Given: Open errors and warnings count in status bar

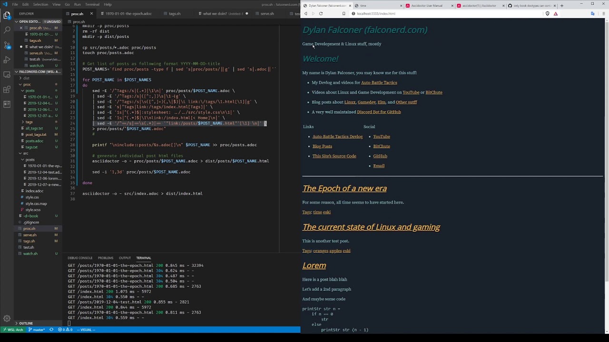Looking at the screenshot, I should (65, 330).
